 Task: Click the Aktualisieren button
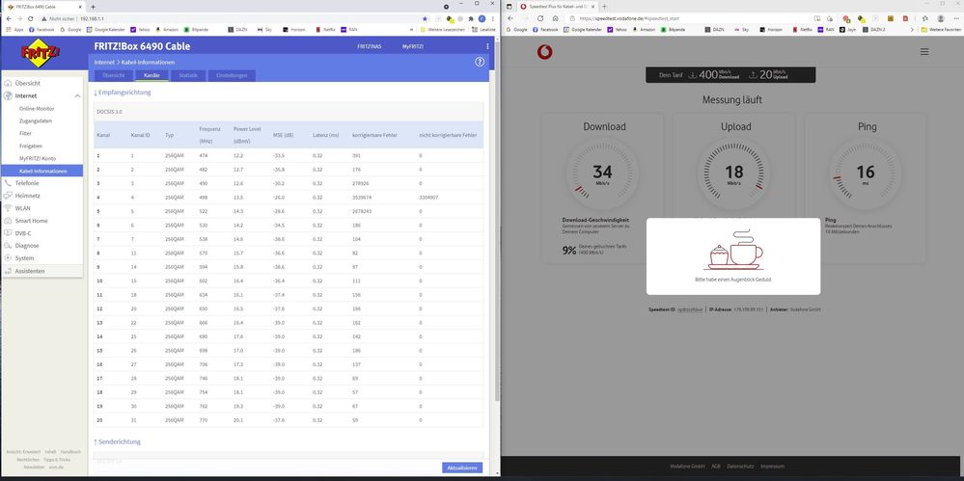click(x=462, y=468)
